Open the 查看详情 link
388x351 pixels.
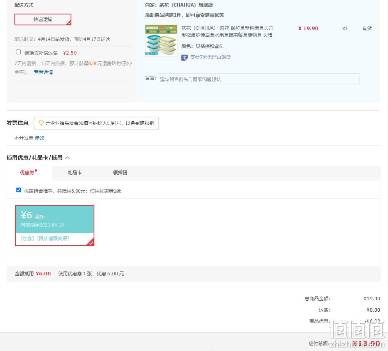click(x=43, y=72)
